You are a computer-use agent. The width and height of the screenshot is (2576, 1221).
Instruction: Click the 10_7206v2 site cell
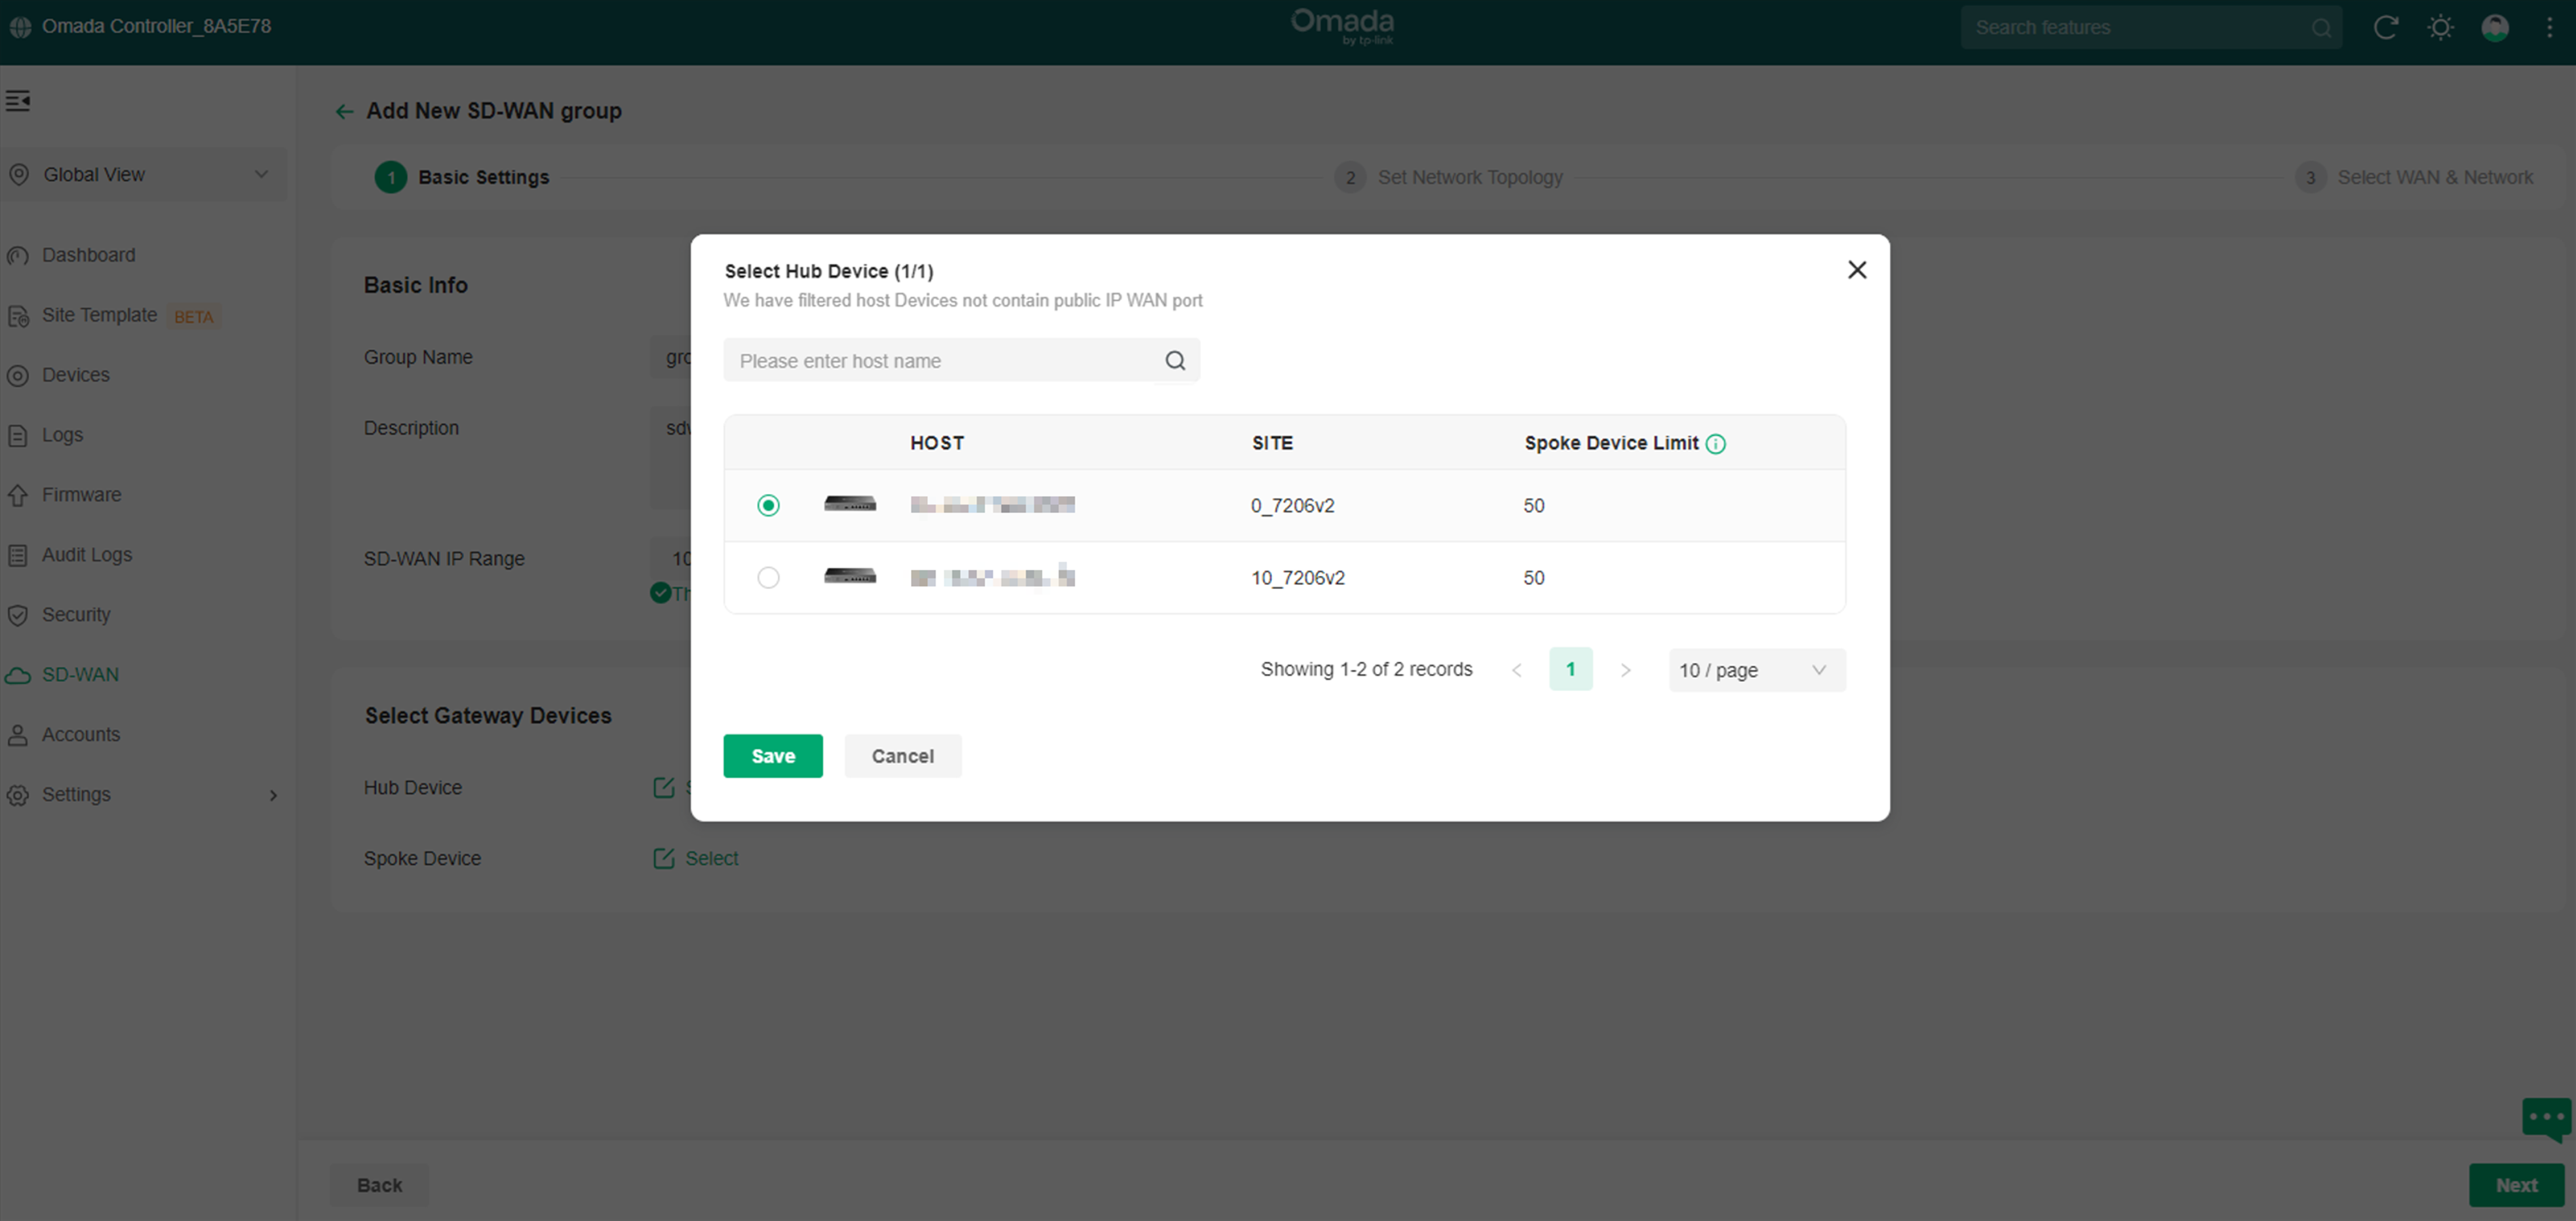coord(1298,578)
